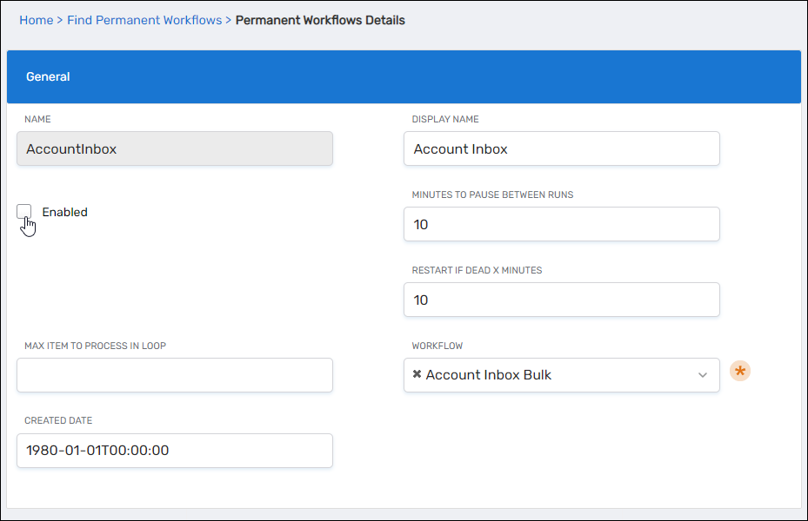
Task: Click the CREATED DATE field label
Action: click(x=58, y=421)
